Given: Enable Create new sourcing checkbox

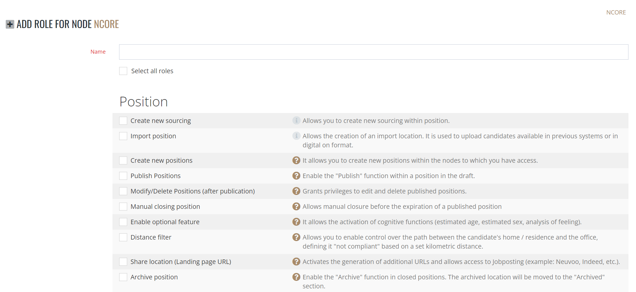Looking at the screenshot, I should [123, 121].
